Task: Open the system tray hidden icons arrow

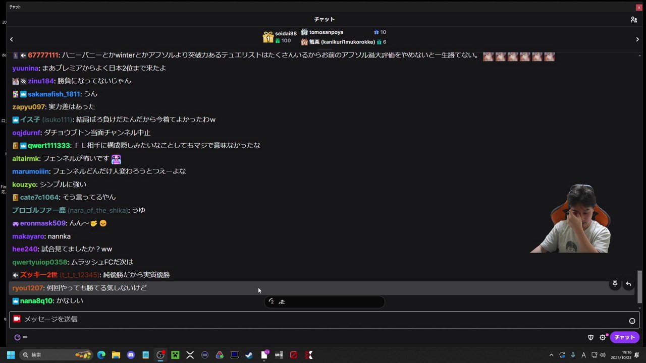Action: [552, 354]
